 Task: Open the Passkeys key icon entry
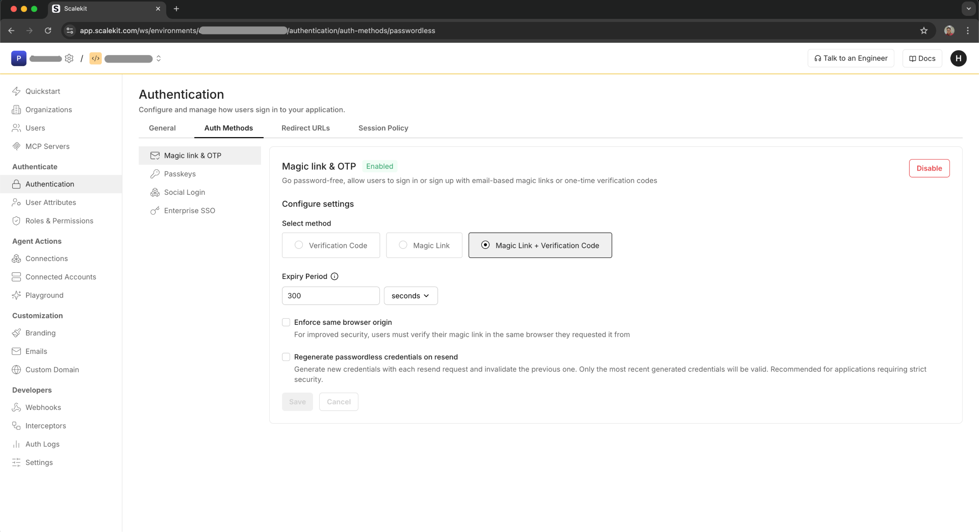tap(155, 174)
